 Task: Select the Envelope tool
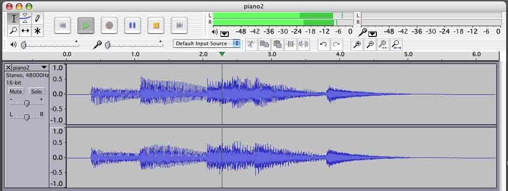26,19
